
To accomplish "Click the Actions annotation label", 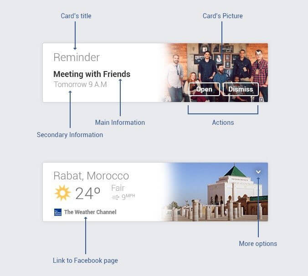I will 223,123.
